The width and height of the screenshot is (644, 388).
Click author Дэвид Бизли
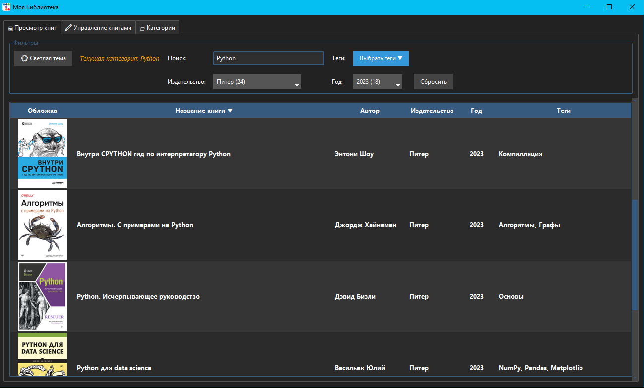point(355,296)
